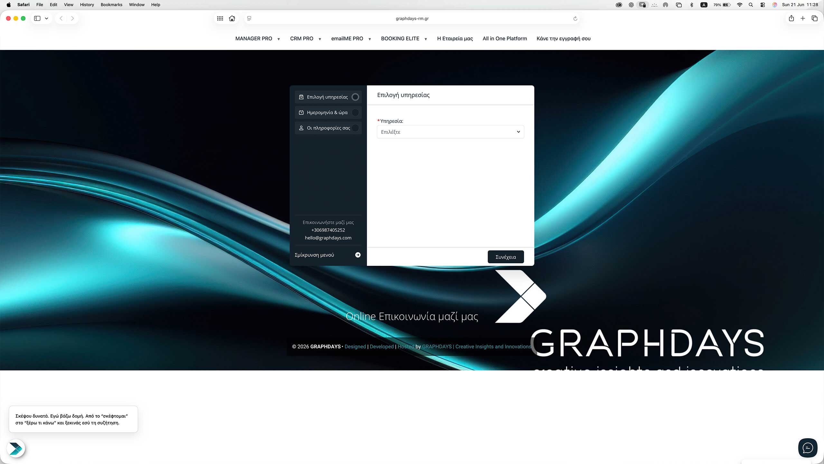Open MANAGER PRO navigation item
This screenshot has height=464, width=824.
(x=254, y=38)
